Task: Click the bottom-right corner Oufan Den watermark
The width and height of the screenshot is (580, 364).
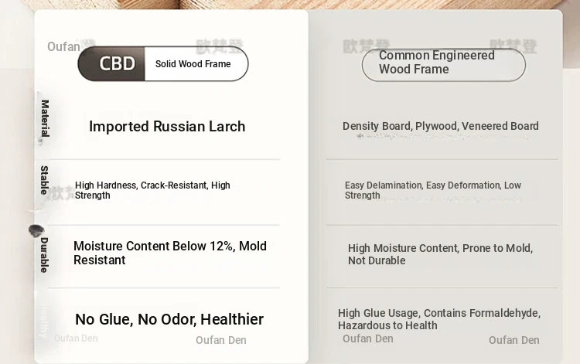Action: (513, 340)
